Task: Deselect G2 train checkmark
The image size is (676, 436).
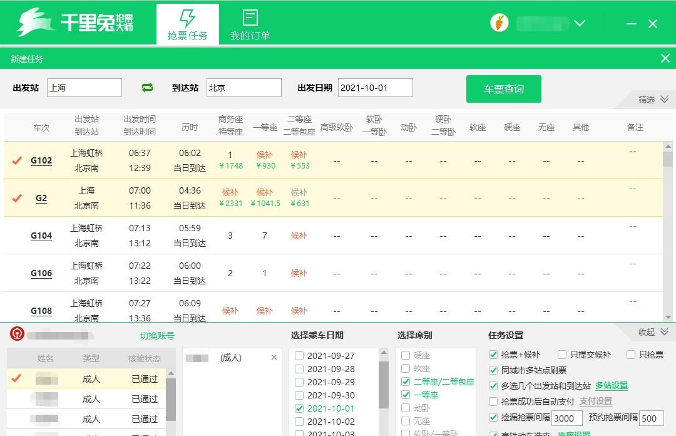Action: [x=17, y=198]
